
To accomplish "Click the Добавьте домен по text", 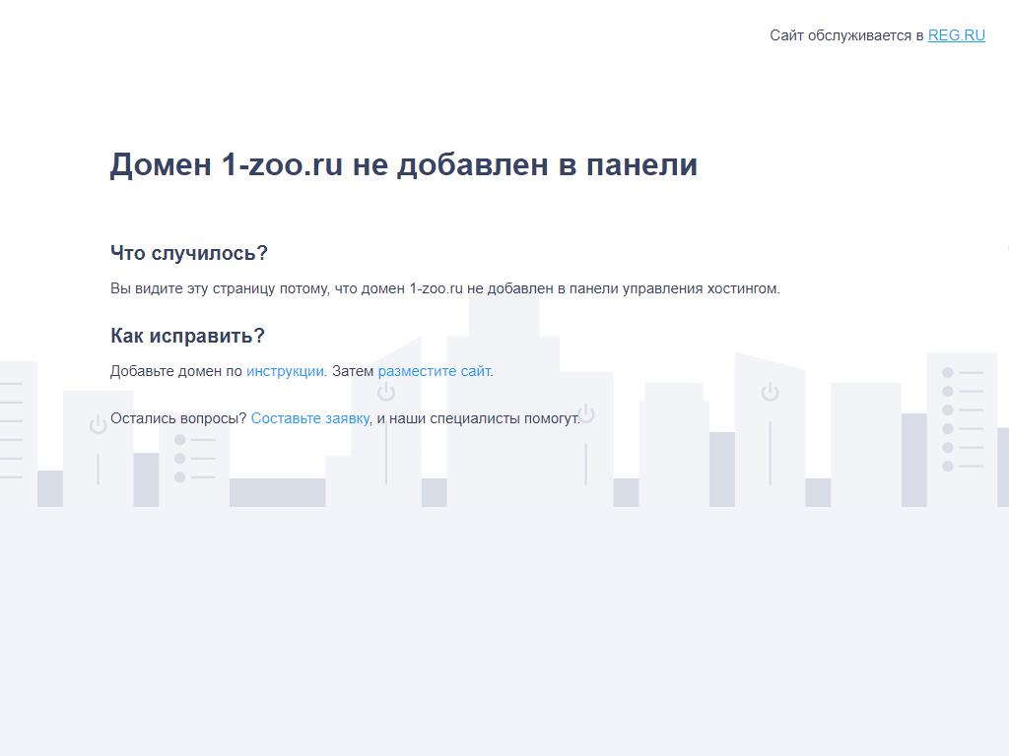I will pyautogui.click(x=176, y=371).
